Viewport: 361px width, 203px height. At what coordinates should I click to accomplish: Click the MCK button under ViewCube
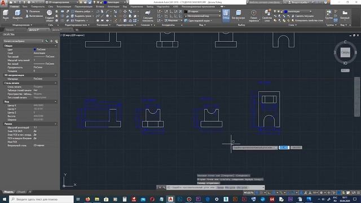(345, 70)
